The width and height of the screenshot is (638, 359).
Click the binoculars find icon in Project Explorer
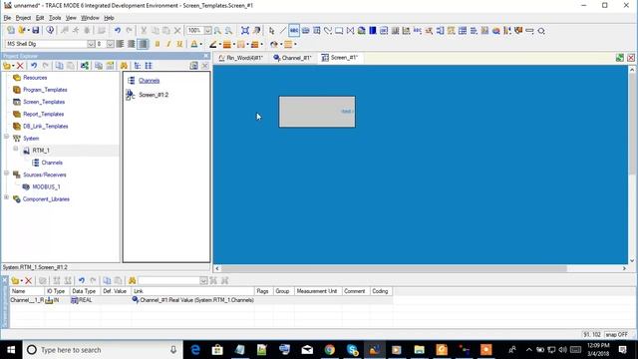124,66
